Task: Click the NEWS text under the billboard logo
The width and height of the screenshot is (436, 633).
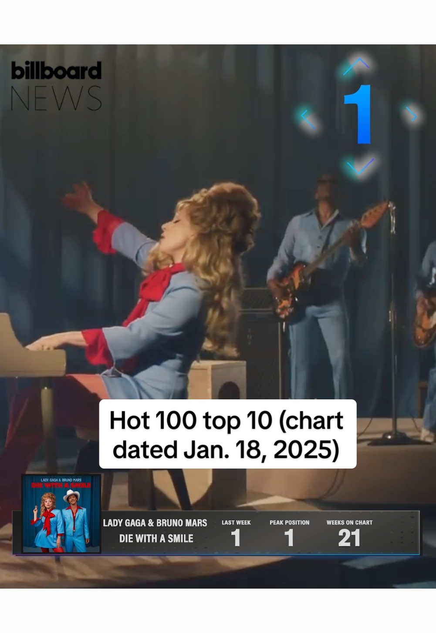Action: (x=56, y=98)
